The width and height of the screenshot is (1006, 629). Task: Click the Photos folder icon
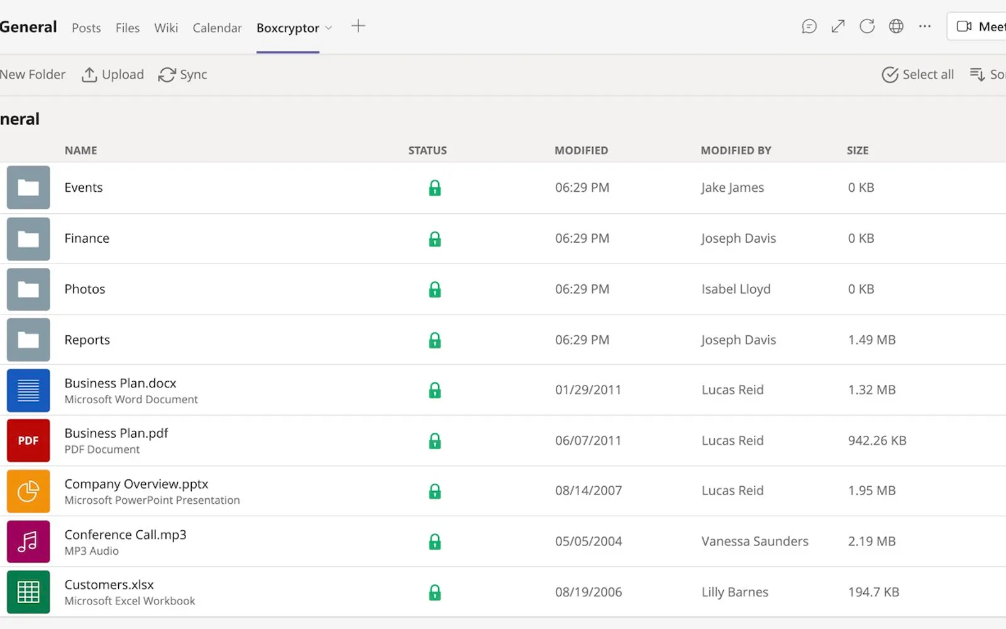tap(28, 289)
